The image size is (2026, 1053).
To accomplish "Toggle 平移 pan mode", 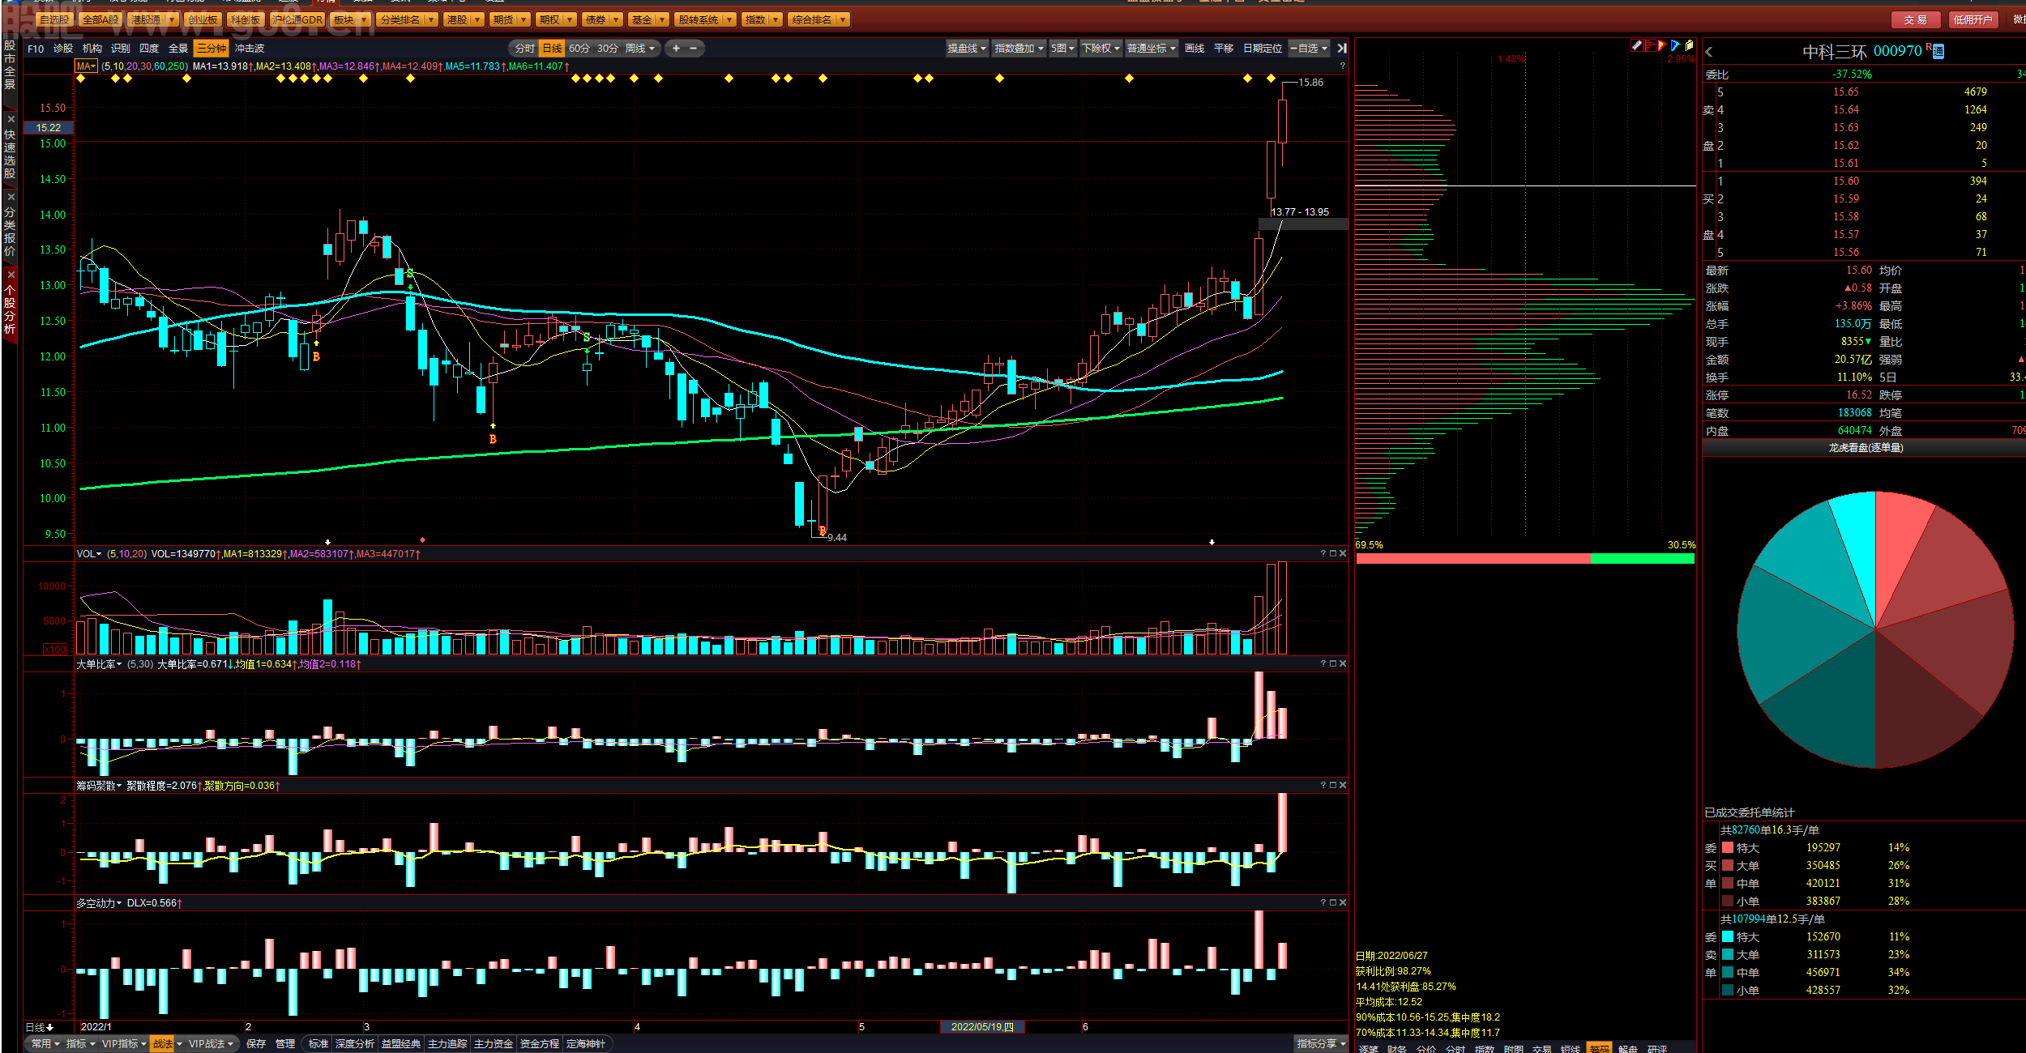I will coord(1224,49).
